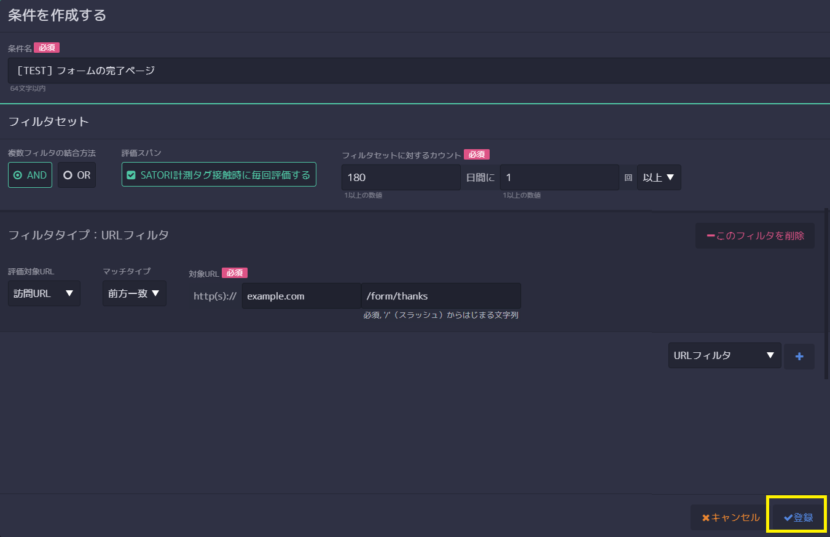Select the OR radio button
The width and height of the screenshot is (830, 537).
77,175
